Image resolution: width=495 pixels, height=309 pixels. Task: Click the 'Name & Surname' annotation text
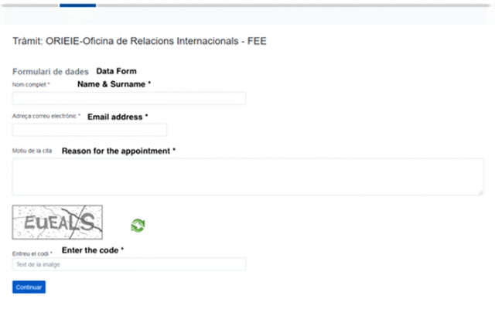(x=114, y=83)
